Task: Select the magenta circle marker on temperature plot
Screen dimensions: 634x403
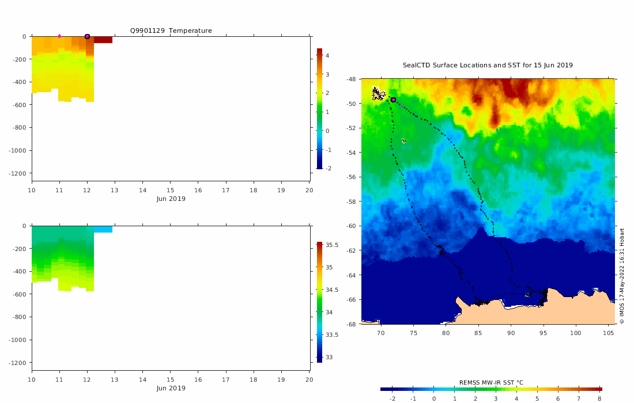Action: (x=87, y=36)
